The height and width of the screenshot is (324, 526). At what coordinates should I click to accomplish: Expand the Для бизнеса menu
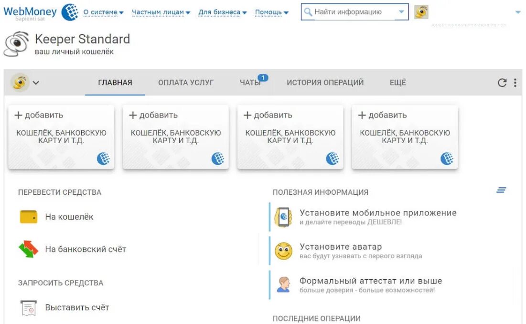coord(223,12)
